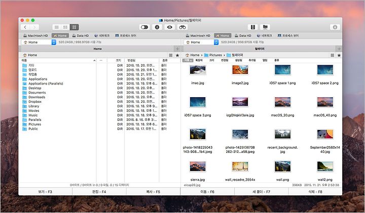Select the sierra.jpg thumbnail
The height and width of the screenshot is (213, 365).
tap(198, 166)
